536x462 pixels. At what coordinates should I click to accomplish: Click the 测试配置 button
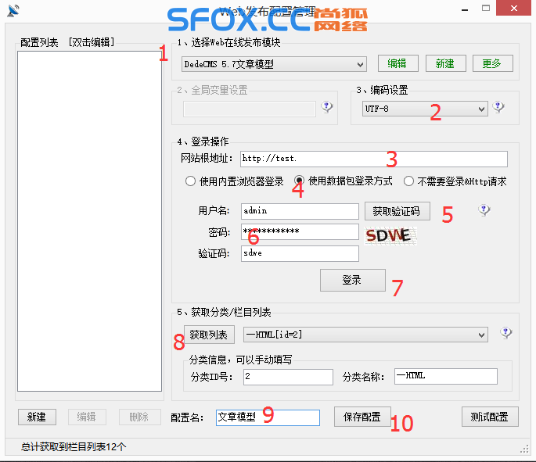(490, 417)
